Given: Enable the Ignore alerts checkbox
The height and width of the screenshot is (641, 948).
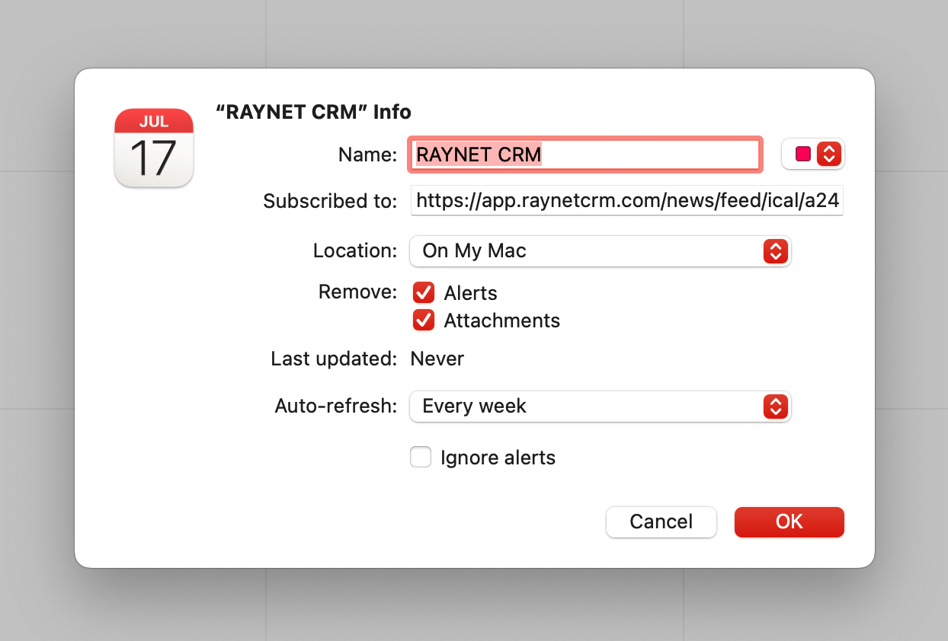Looking at the screenshot, I should pos(421,458).
